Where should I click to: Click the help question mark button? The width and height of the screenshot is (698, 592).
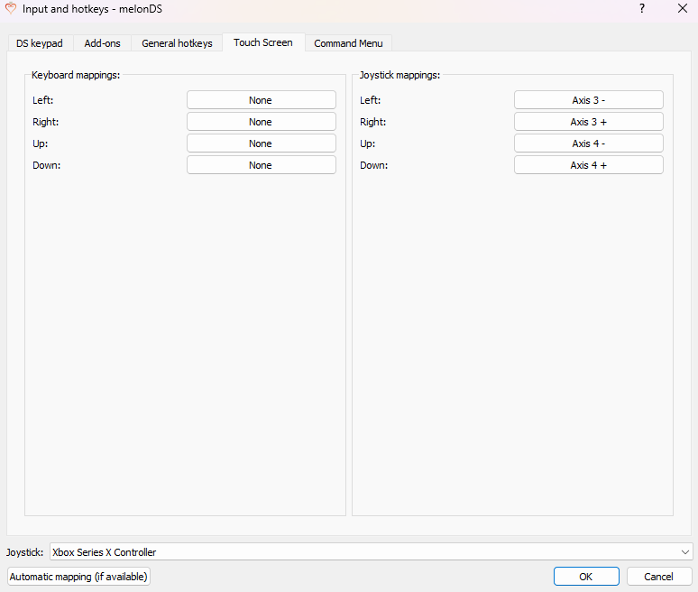(642, 9)
